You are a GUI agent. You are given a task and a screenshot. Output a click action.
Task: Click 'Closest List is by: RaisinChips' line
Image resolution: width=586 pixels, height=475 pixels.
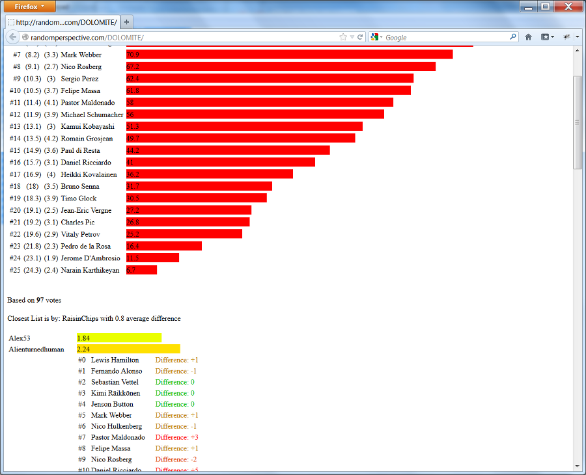click(94, 319)
